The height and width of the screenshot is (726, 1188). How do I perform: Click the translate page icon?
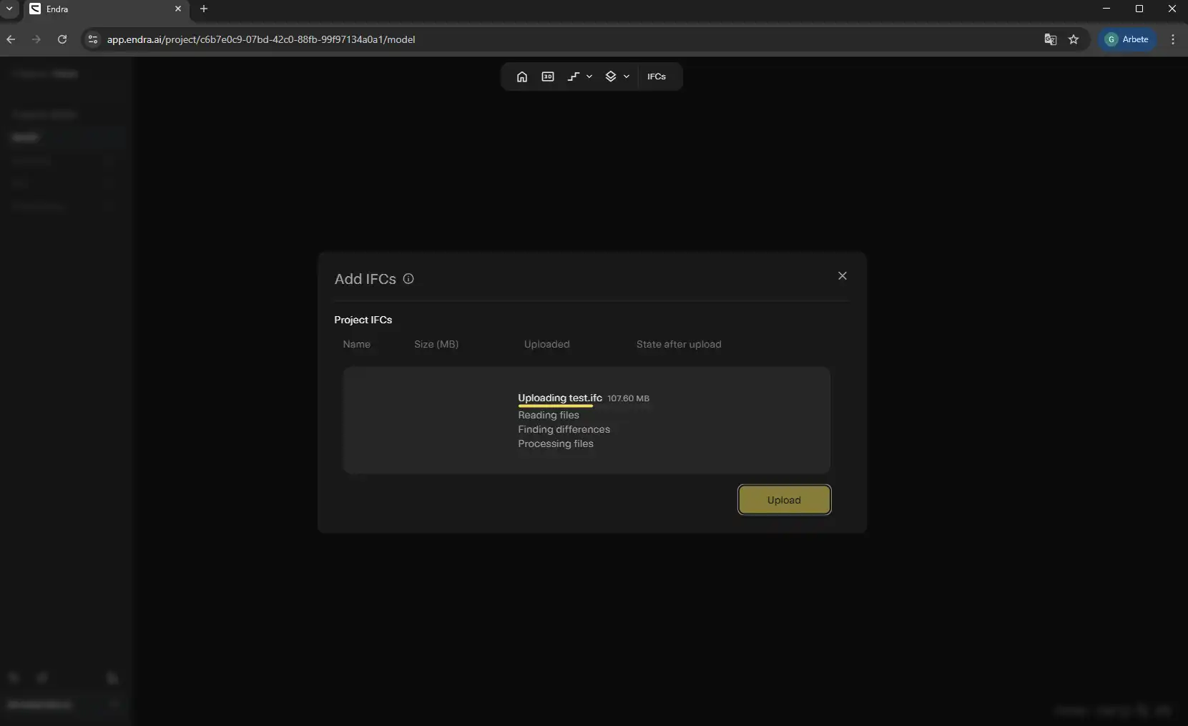pyautogui.click(x=1050, y=39)
